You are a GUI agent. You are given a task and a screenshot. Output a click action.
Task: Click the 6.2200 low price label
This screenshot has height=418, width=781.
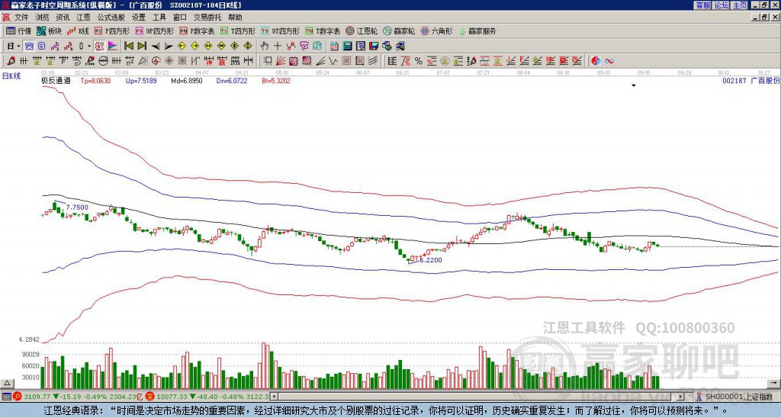click(431, 260)
